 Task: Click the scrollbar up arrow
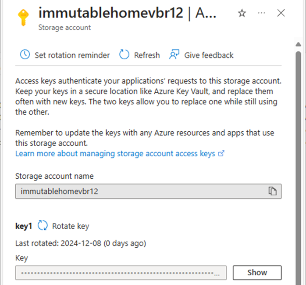[x=298, y=44]
